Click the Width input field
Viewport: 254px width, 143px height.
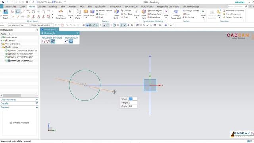(x=133, y=99)
